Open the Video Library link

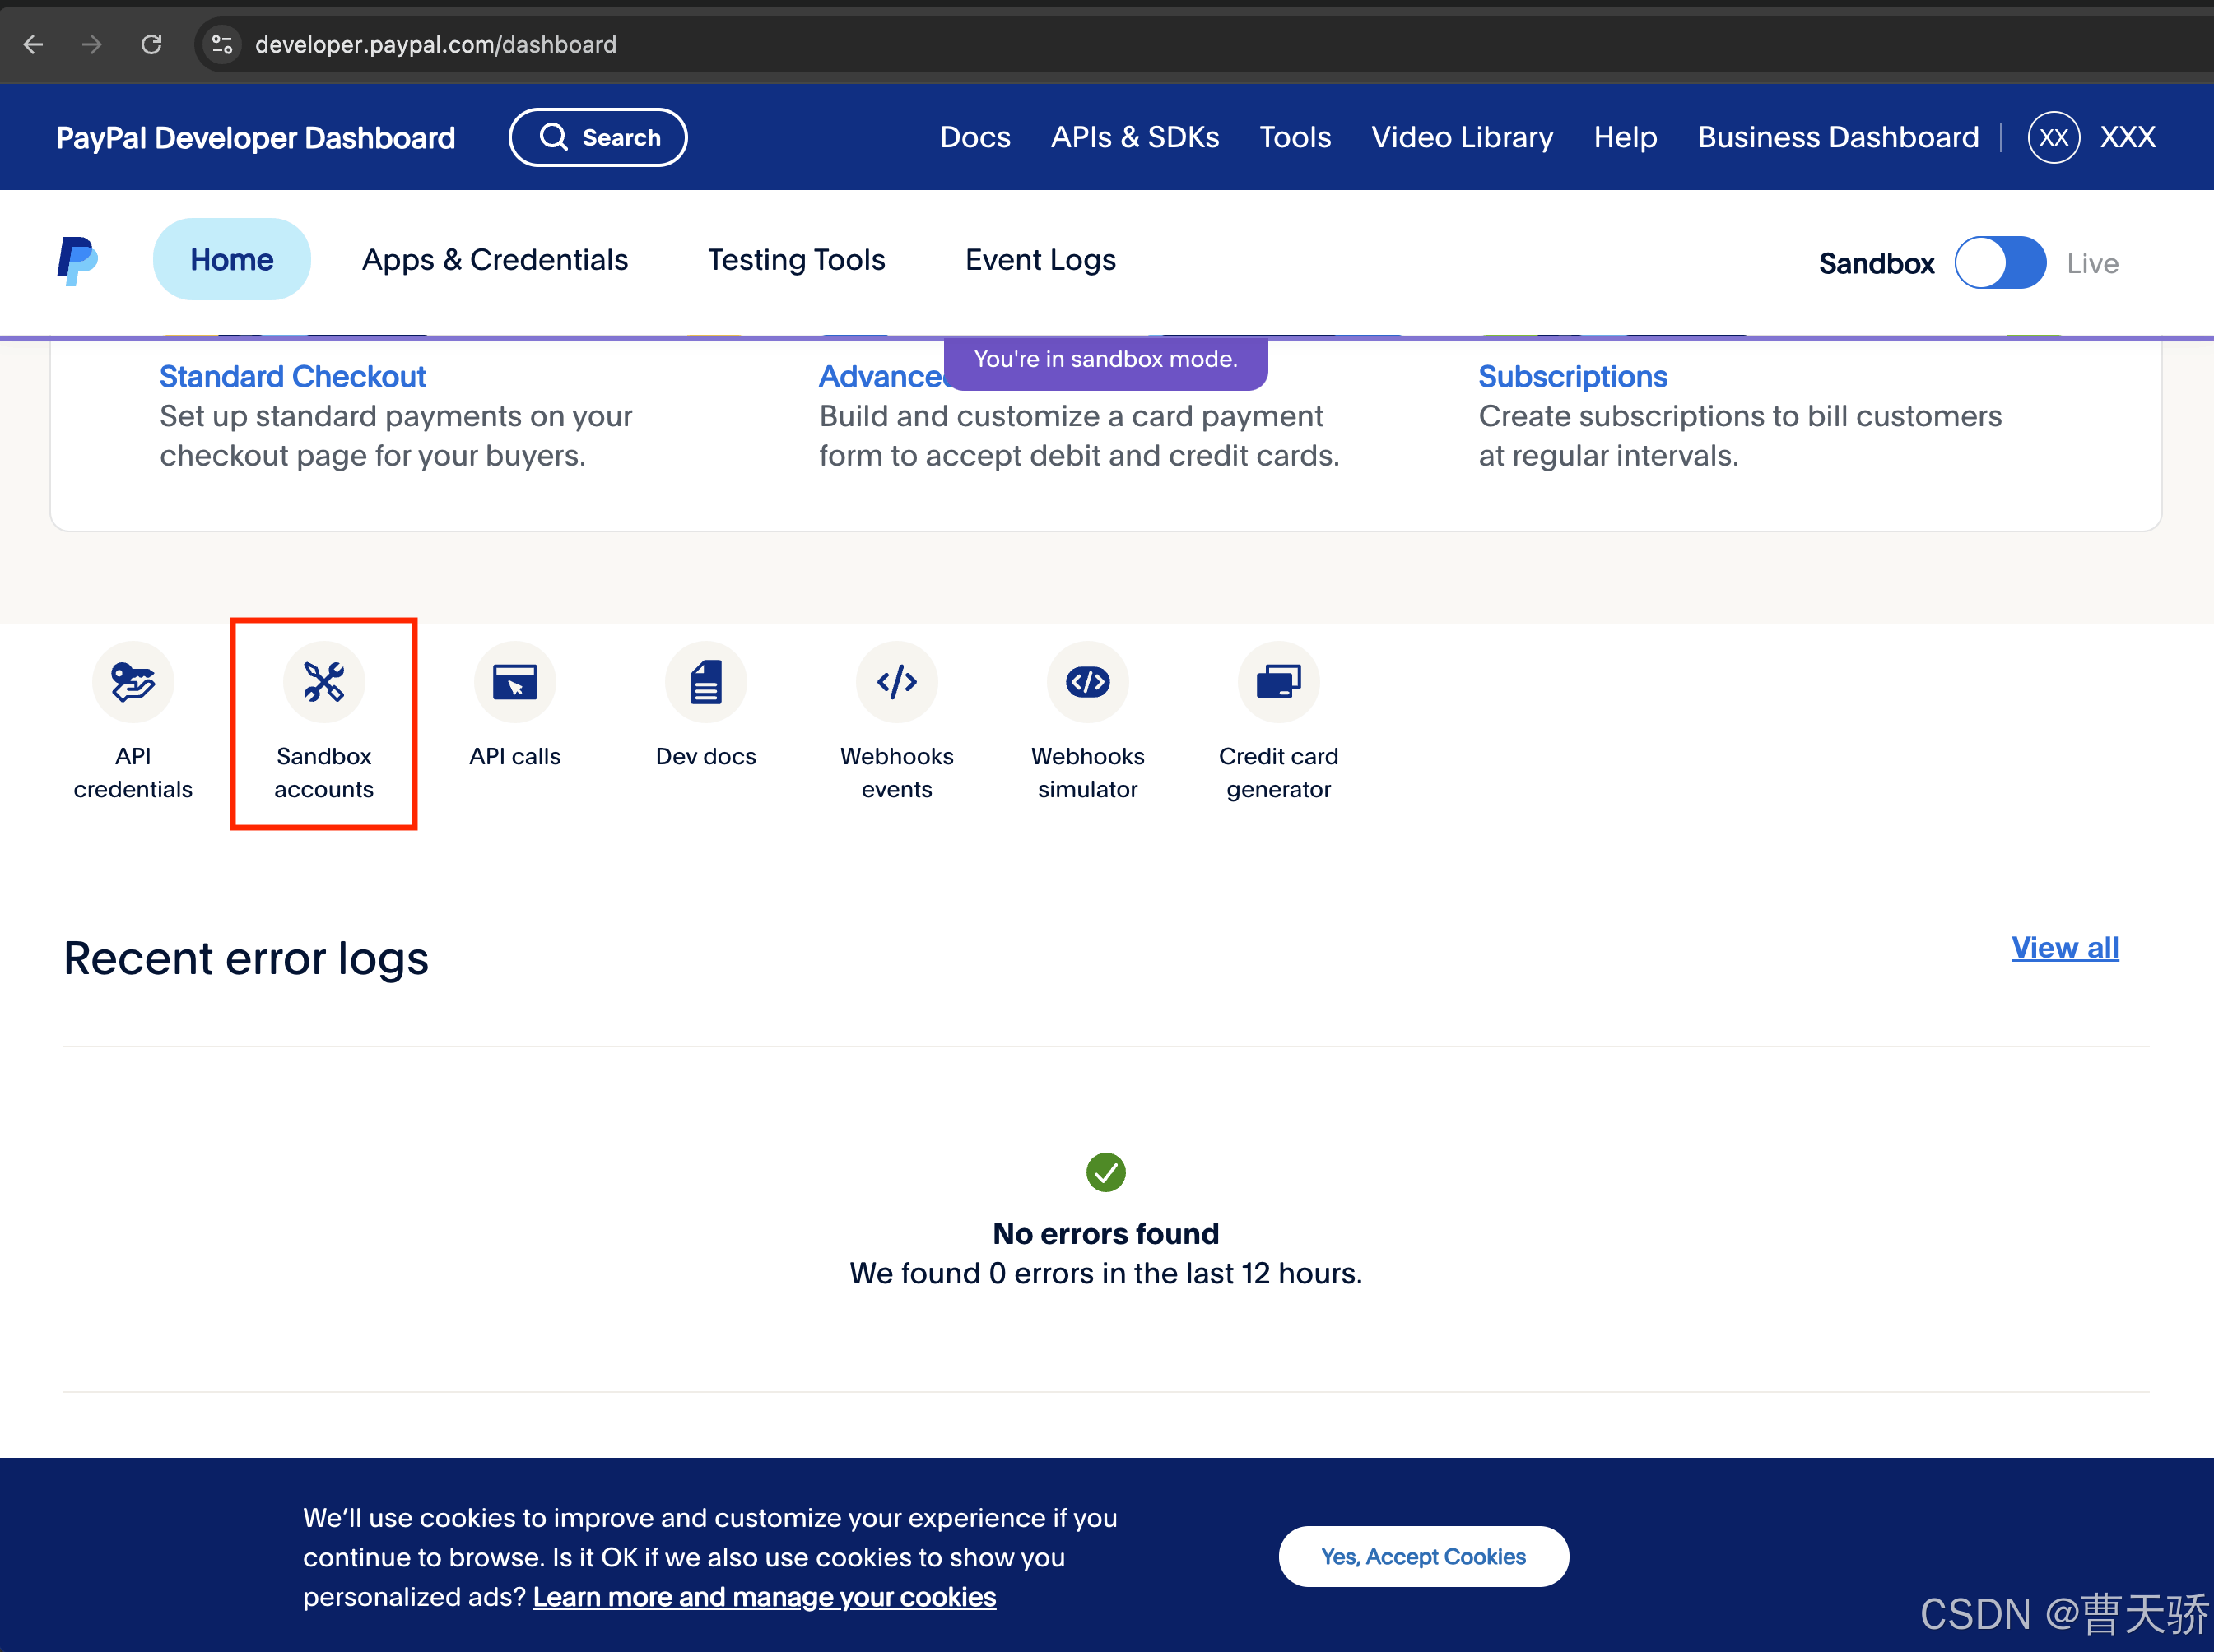[1462, 137]
